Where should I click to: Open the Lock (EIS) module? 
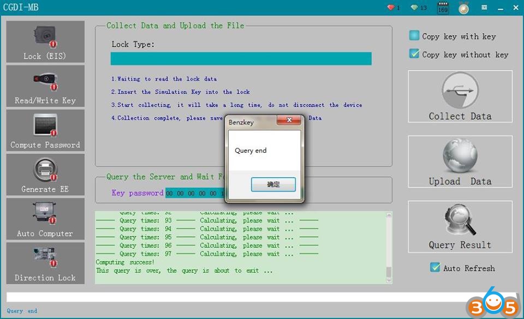[45, 42]
